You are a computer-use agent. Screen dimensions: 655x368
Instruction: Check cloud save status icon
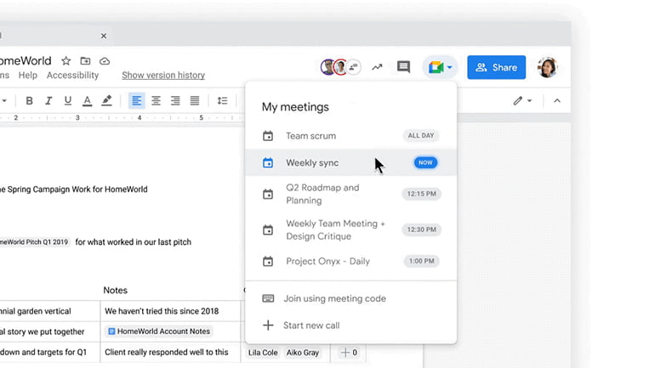pos(105,61)
